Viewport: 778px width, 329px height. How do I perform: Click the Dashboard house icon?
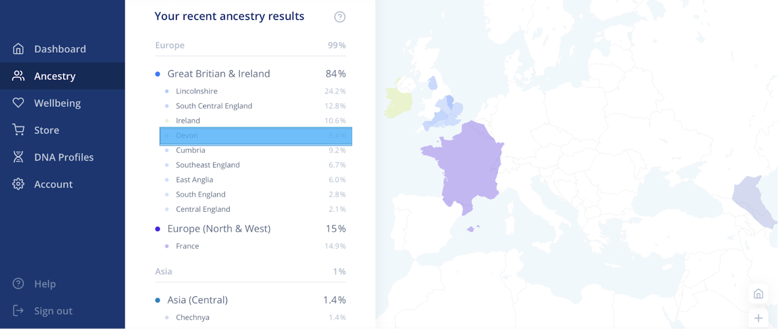(18, 49)
